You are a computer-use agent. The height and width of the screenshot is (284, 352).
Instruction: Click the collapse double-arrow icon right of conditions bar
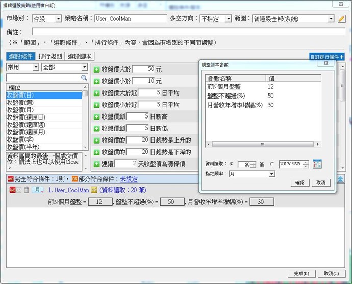340,179
